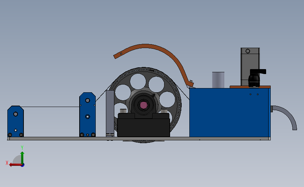Select the taller blue bracket with two holes
This screenshot has height=187, width=304.
87,115
